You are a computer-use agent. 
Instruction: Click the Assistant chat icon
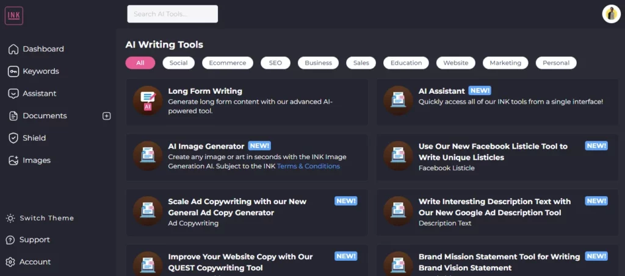[13, 93]
